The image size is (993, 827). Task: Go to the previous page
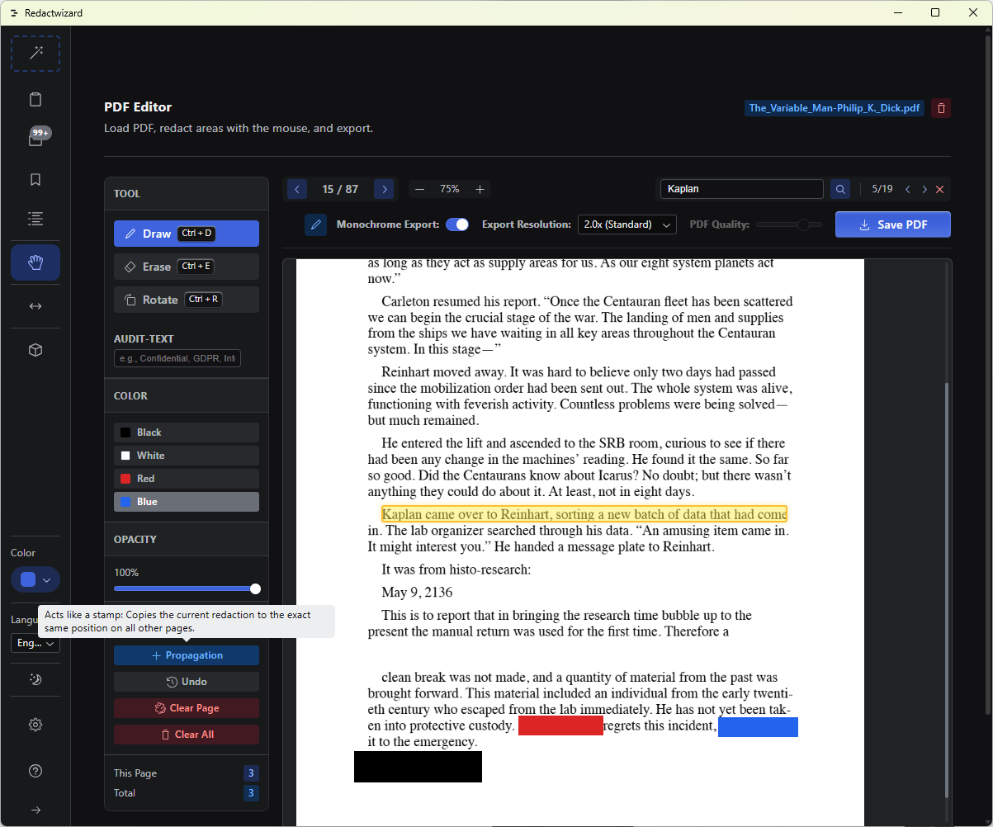pyautogui.click(x=297, y=189)
